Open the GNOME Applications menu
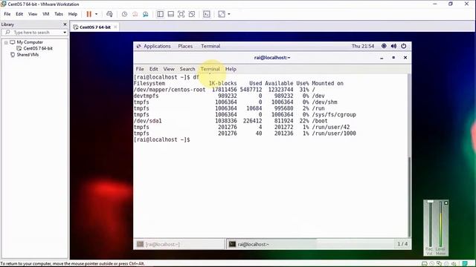Screen dimensions: 476x267 coord(157,46)
